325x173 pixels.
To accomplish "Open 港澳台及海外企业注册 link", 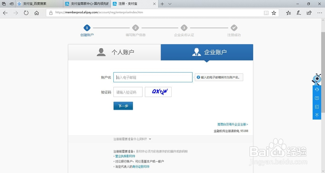I will pyautogui.click(x=233, y=124).
